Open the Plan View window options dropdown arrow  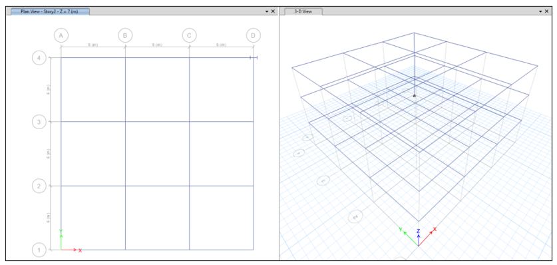pyautogui.click(x=267, y=11)
